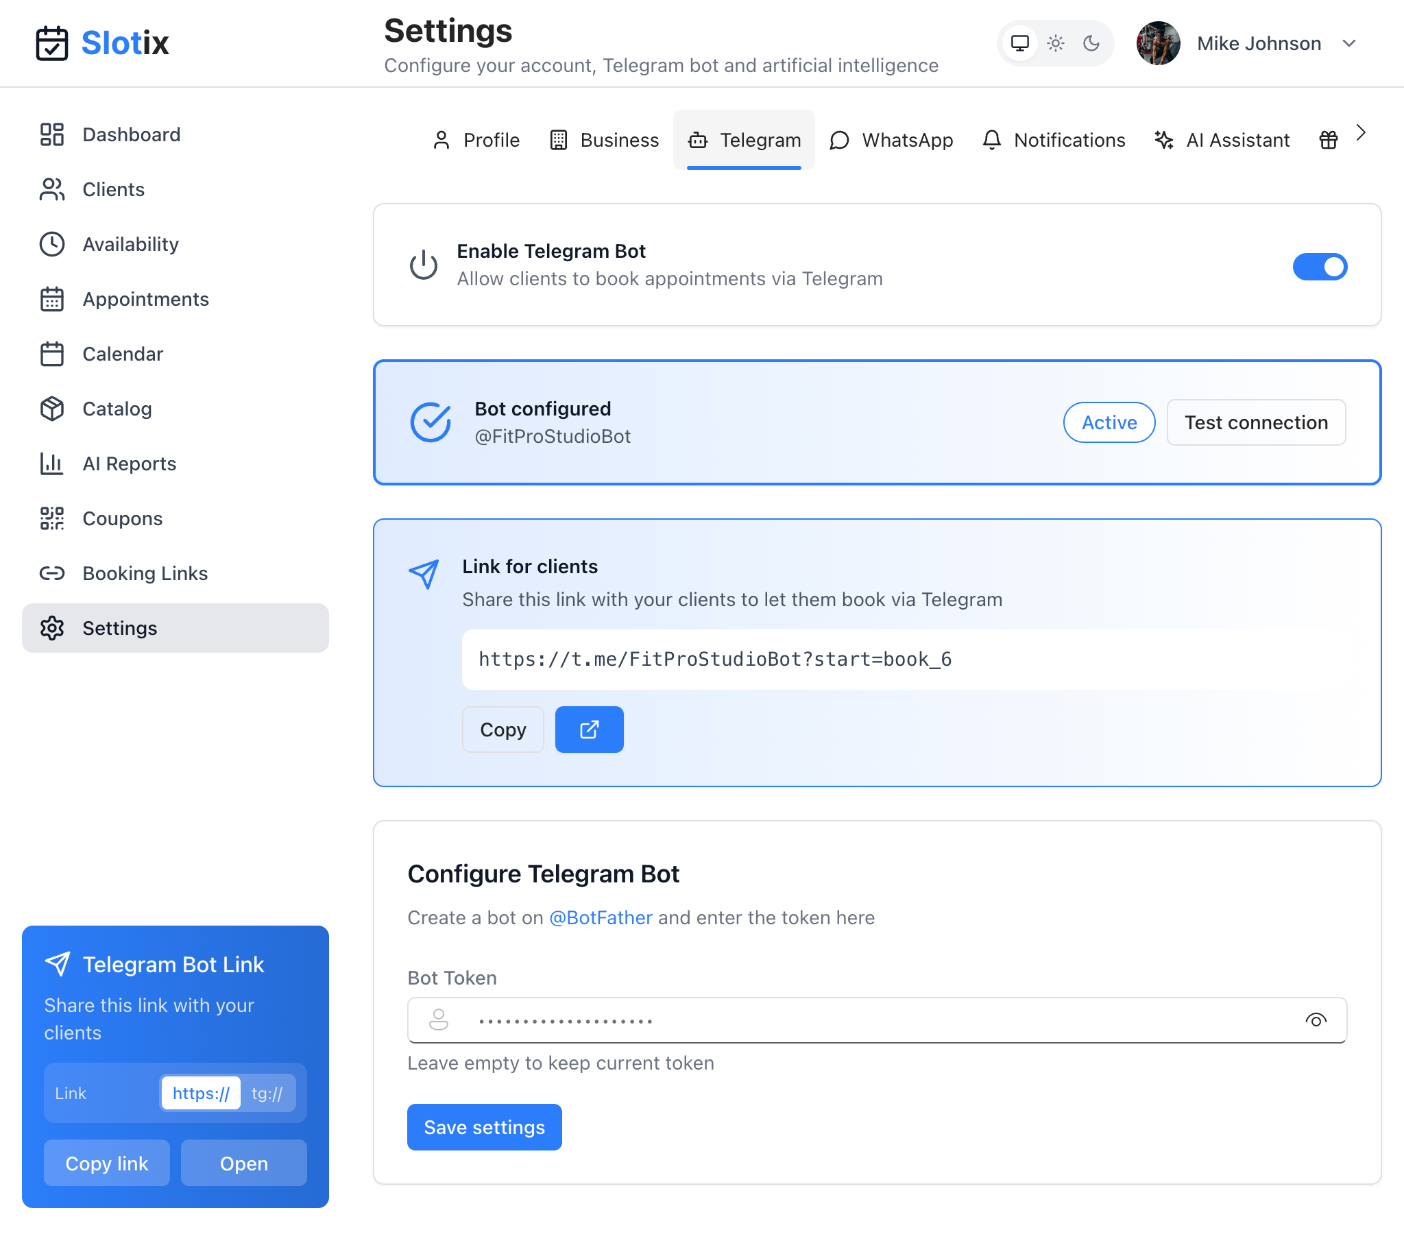This screenshot has height=1241, width=1404.
Task: Select the https:// link format option
Action: tap(201, 1093)
